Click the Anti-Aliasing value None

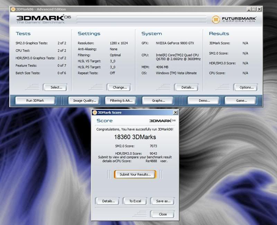click(114, 49)
